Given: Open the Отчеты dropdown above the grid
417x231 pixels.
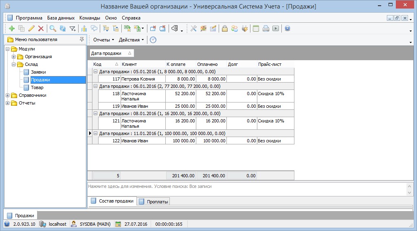Looking at the screenshot, I should 103,40.
